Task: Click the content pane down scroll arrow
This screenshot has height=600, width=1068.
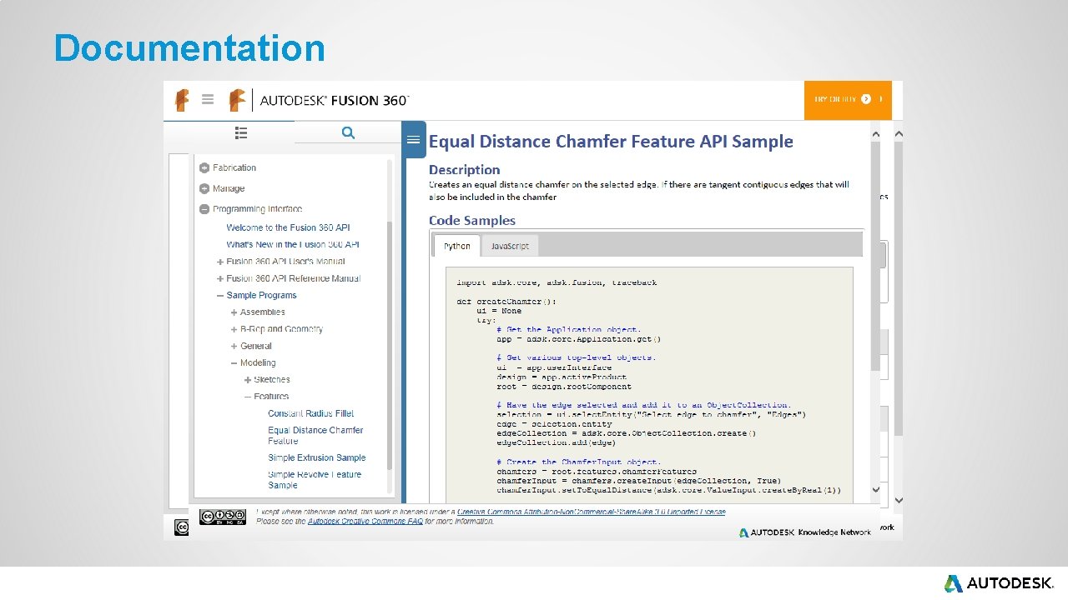Action: point(875,490)
